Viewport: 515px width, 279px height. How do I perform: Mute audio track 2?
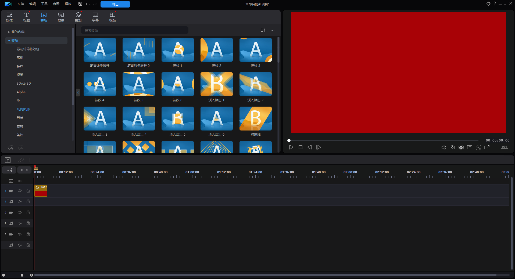pyautogui.click(x=20, y=223)
